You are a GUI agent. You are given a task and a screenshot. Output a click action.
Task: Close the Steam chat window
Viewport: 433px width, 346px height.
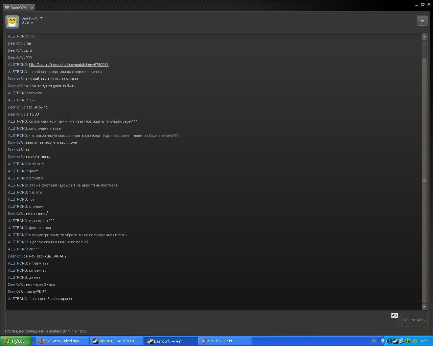pos(429,4)
